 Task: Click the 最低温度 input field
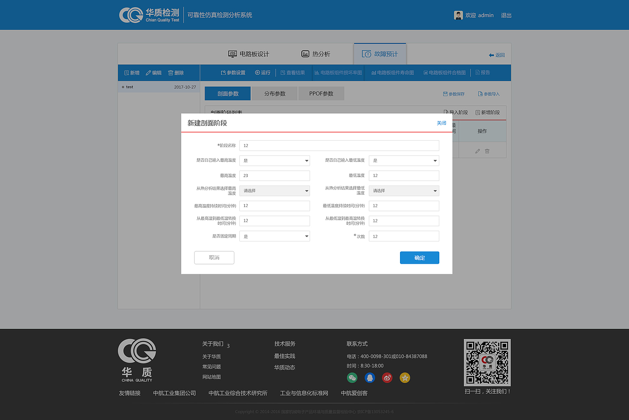[404, 176]
